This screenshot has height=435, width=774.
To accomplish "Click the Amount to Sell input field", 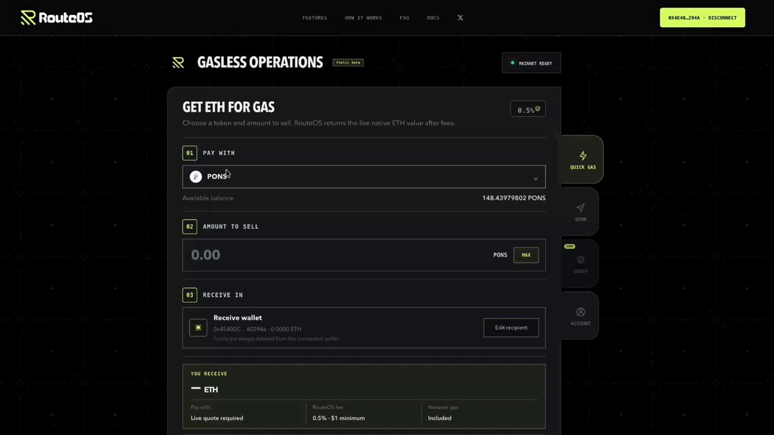I will click(364, 255).
